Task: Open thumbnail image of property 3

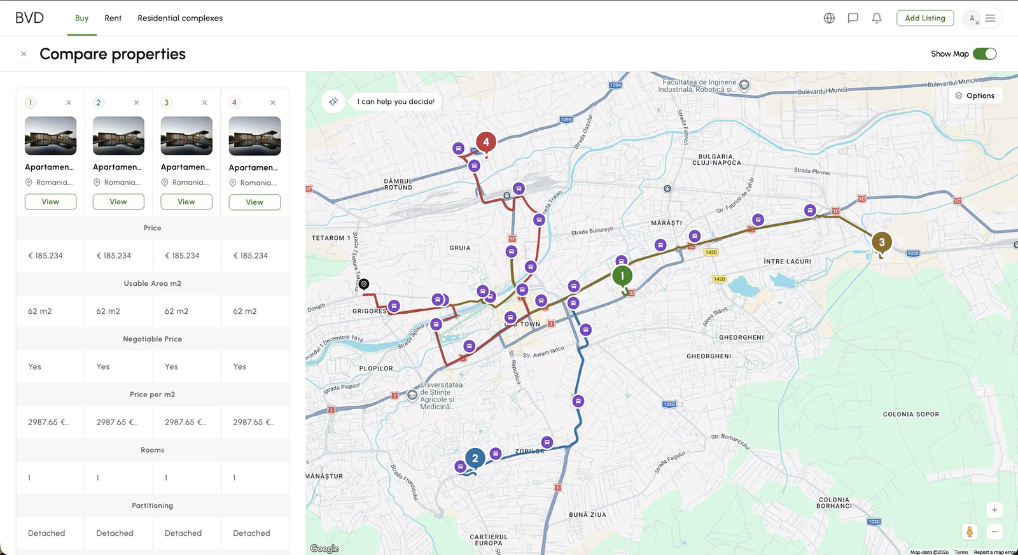Action: (x=186, y=136)
